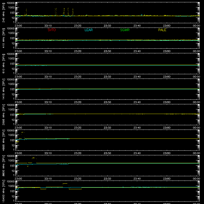Image resolution: width=204 pixels, height=204 pixels.
Task: Click the 10000 tick label on 245 MHz axis
Action: [11, 3]
